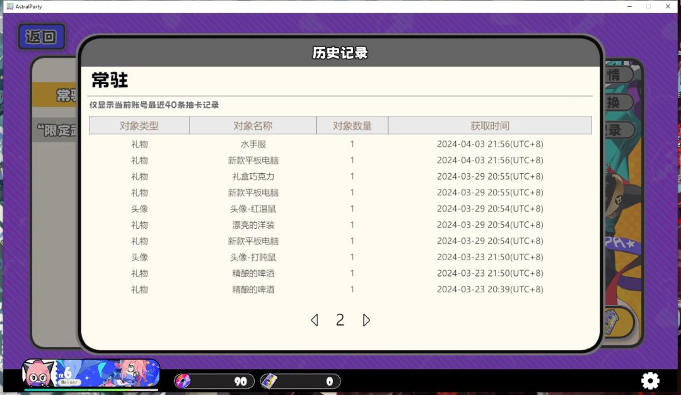This screenshot has width=681, height=395.
Task: Click the 对象名称 column header
Action: click(x=253, y=125)
